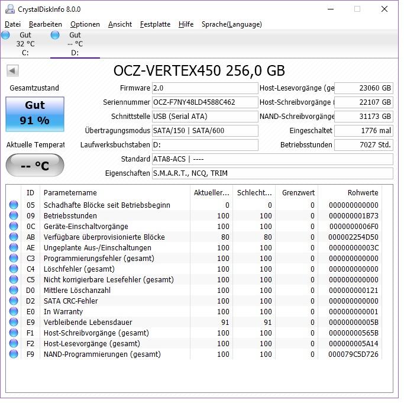Click the previous disk arrow button
The width and height of the screenshot is (404, 403).
tap(12, 70)
